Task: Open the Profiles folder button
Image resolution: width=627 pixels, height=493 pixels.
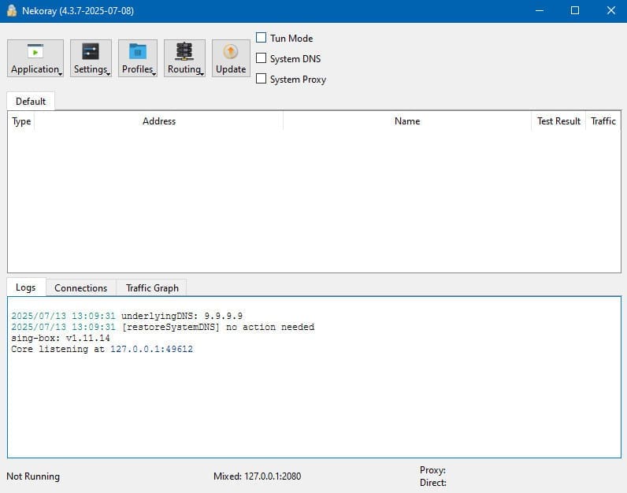Action: coord(138,58)
